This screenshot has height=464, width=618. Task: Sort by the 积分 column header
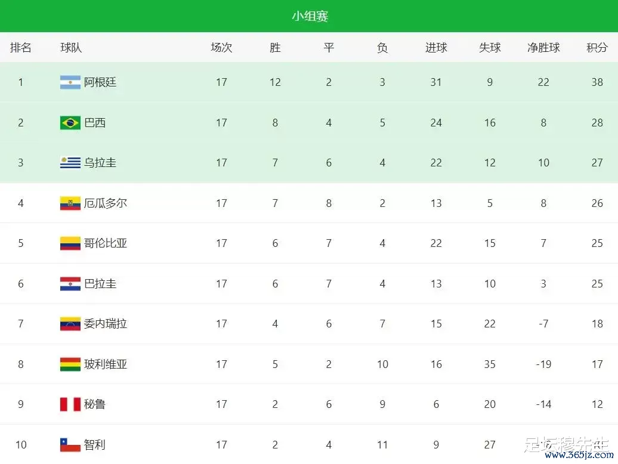(597, 48)
